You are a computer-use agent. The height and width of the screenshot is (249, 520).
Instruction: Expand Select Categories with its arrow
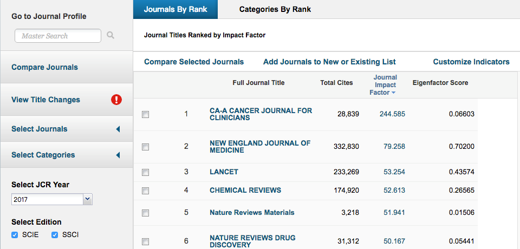pyautogui.click(x=118, y=155)
